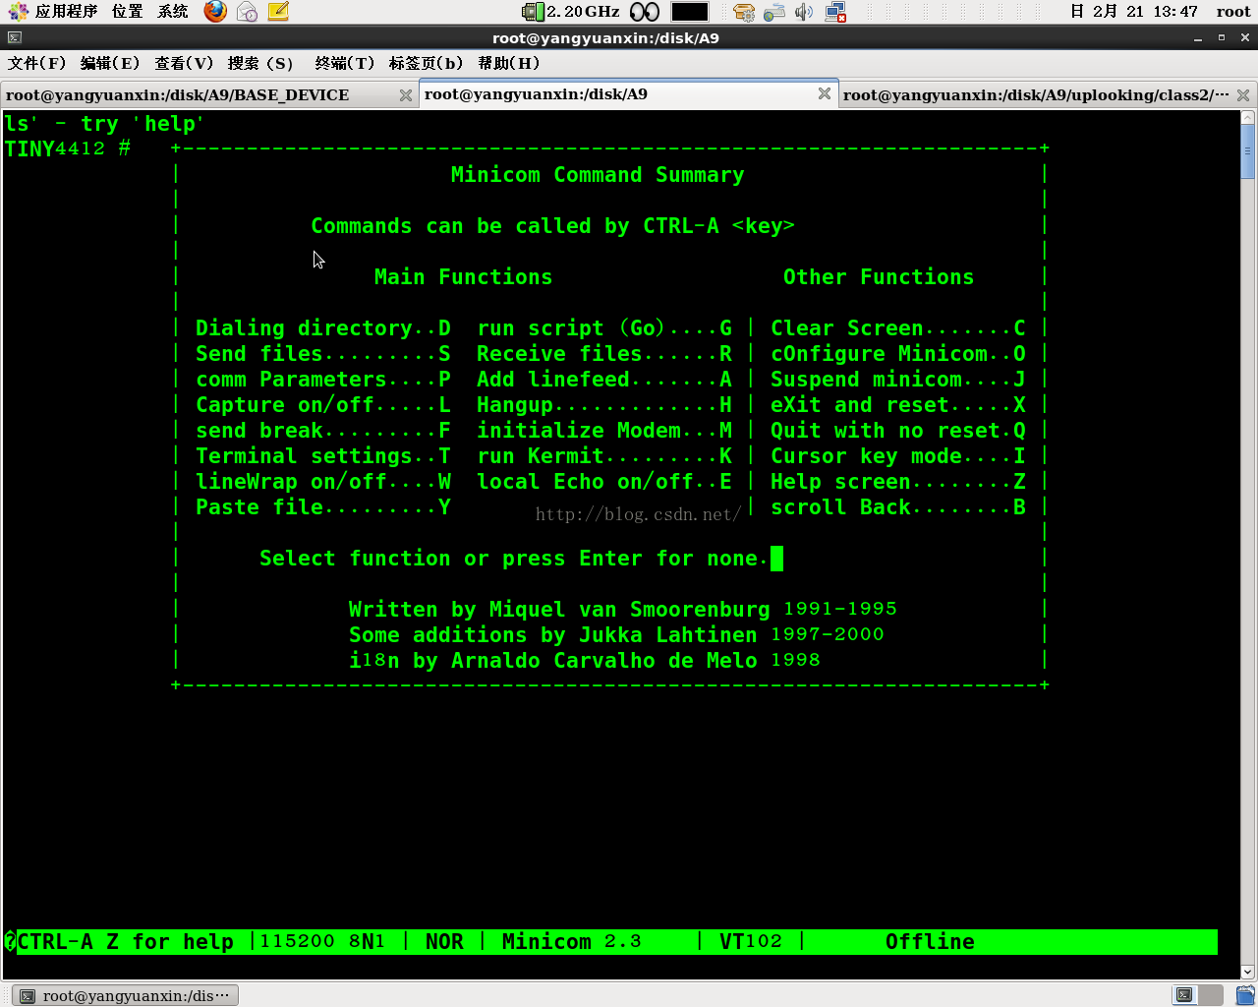Click the black system monitor graph applet
1258x1007 pixels.
pos(690,12)
